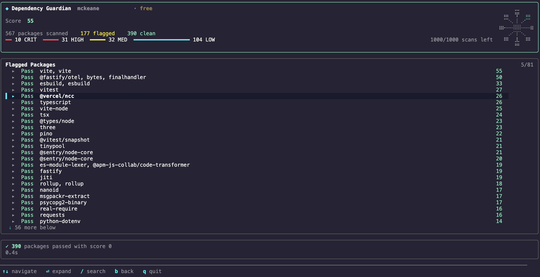Select the @sentry/node-core row with score 21
The height and width of the screenshot is (277, 540).
257,152
